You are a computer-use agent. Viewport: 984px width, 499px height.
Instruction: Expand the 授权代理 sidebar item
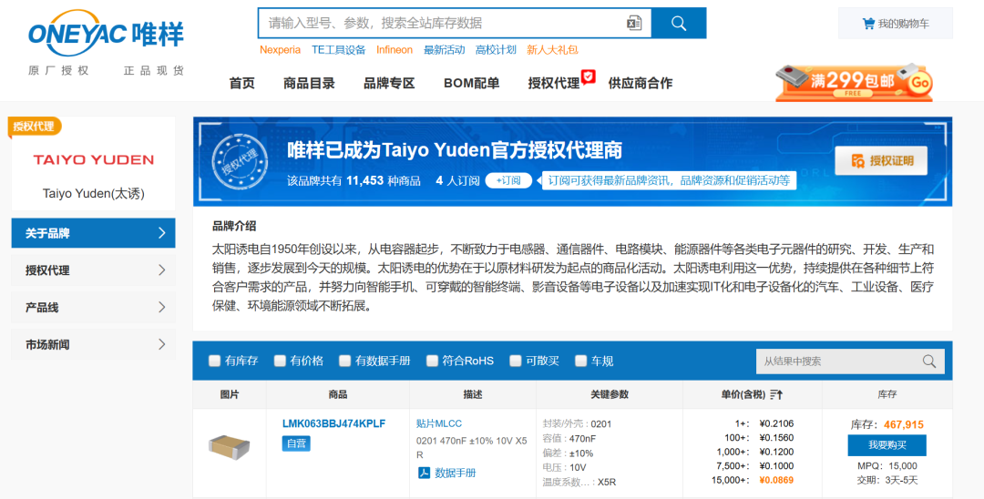pyautogui.click(x=93, y=270)
